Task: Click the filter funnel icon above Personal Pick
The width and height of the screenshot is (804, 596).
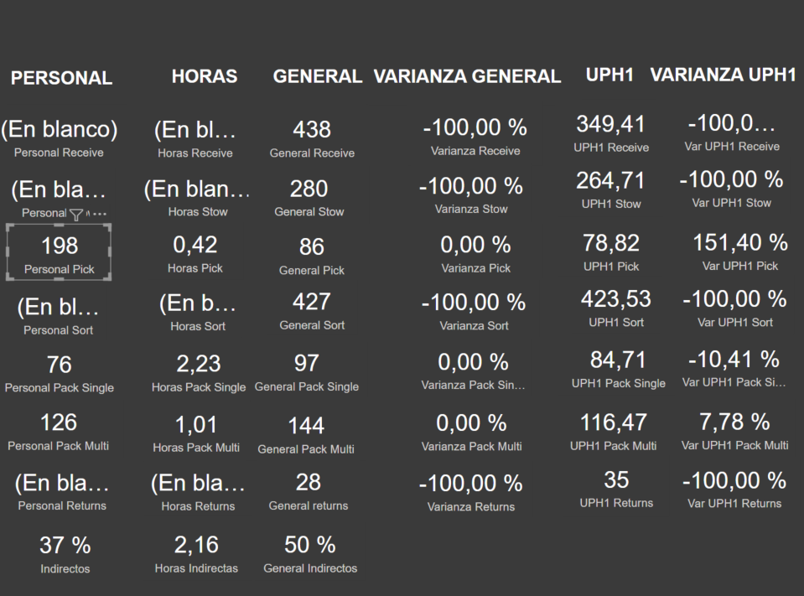Action: tap(76, 215)
